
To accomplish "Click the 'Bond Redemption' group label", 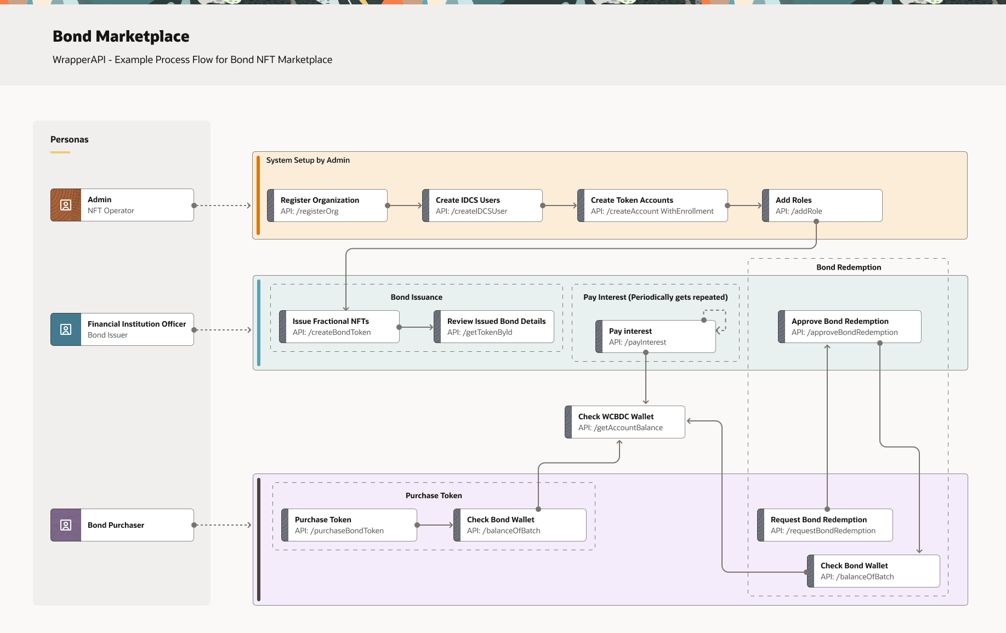I will coord(849,267).
